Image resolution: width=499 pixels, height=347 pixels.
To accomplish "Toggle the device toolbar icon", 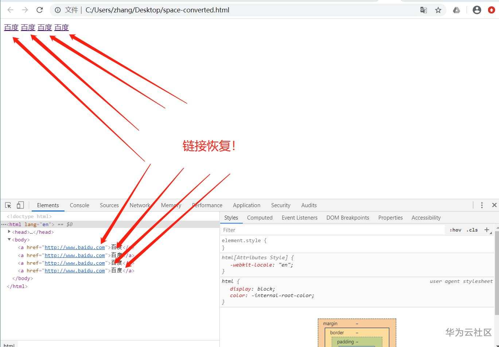I will click(x=20, y=205).
